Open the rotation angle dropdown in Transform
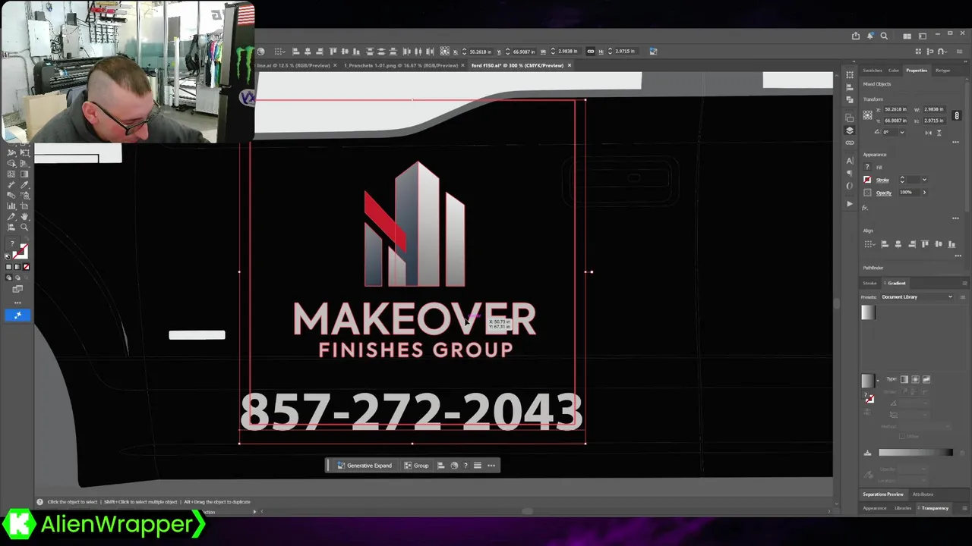The image size is (972, 546). tap(901, 133)
